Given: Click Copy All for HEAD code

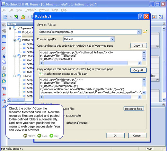Looking at the screenshot, I should coord(138,46).
